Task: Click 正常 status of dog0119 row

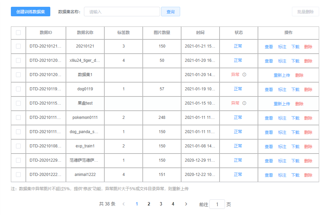Action: 238,89
